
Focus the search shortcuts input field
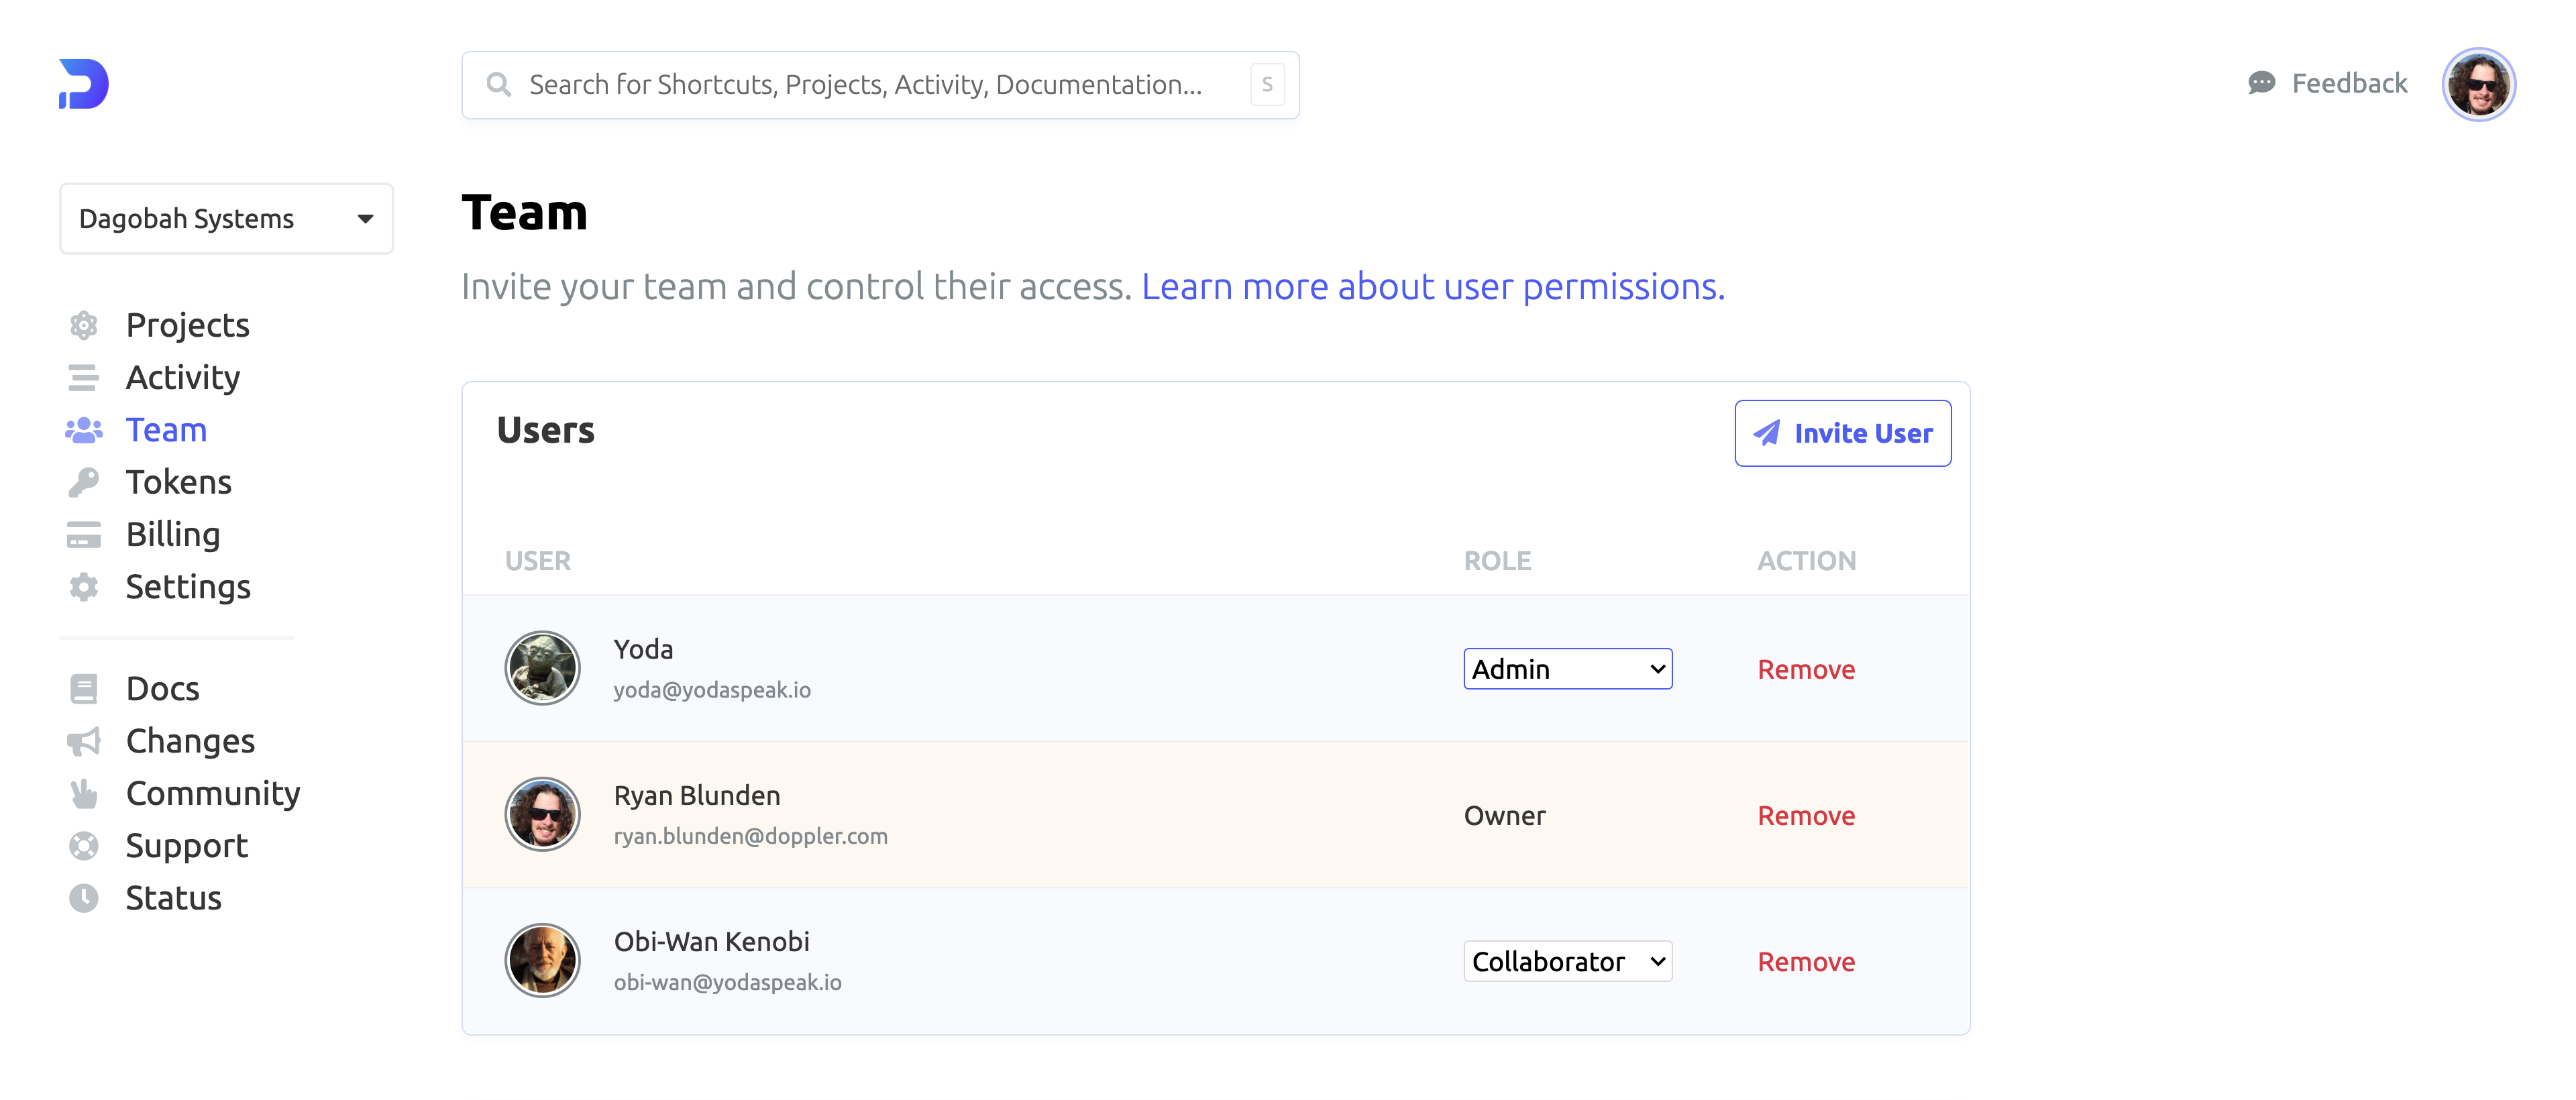(865, 85)
